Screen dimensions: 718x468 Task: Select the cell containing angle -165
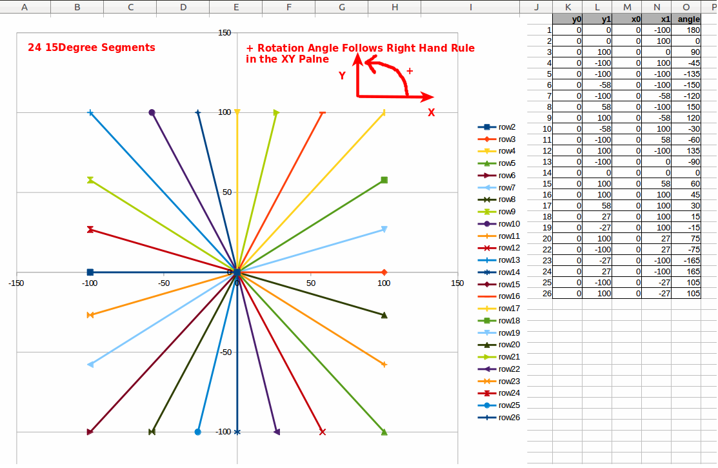click(686, 260)
